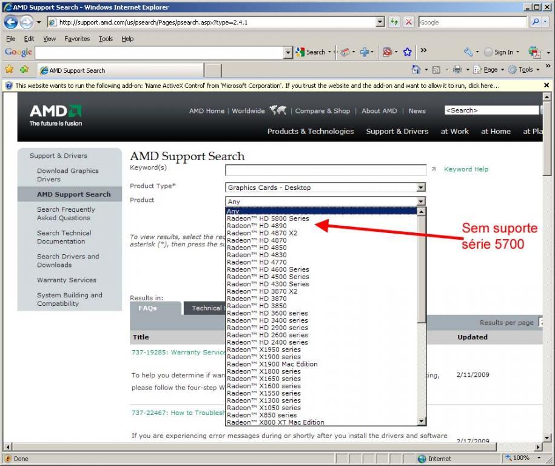The image size is (555, 466).
Task: Open the Product Type dropdown
Action: pyautogui.click(x=421, y=187)
